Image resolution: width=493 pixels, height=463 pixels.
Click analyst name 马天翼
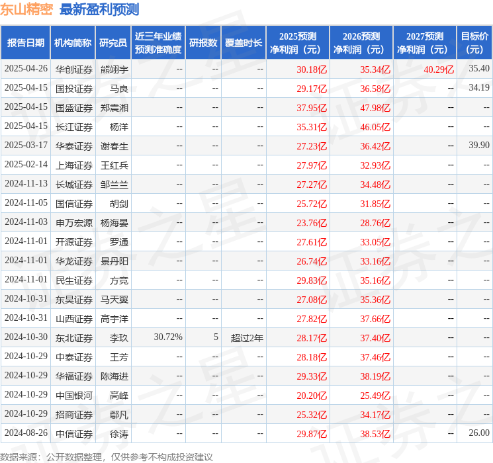[x=114, y=300]
